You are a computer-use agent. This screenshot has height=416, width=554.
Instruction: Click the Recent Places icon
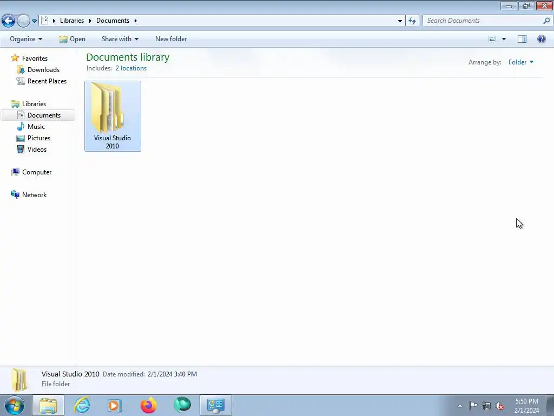pyautogui.click(x=21, y=81)
